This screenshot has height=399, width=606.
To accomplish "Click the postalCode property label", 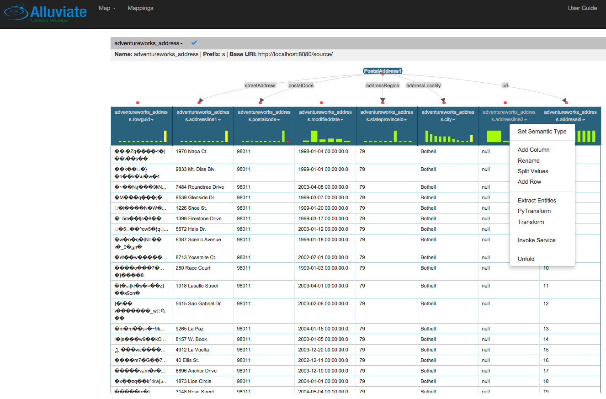I will coord(301,85).
